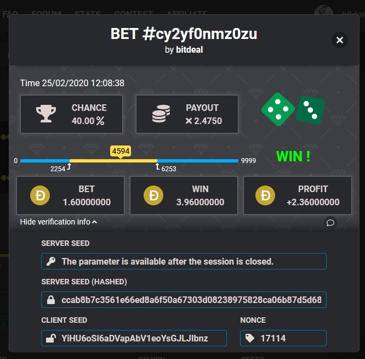This screenshot has height=359, width=365.
Task: Select the Nonce 17114 field
Action: [x=283, y=338]
